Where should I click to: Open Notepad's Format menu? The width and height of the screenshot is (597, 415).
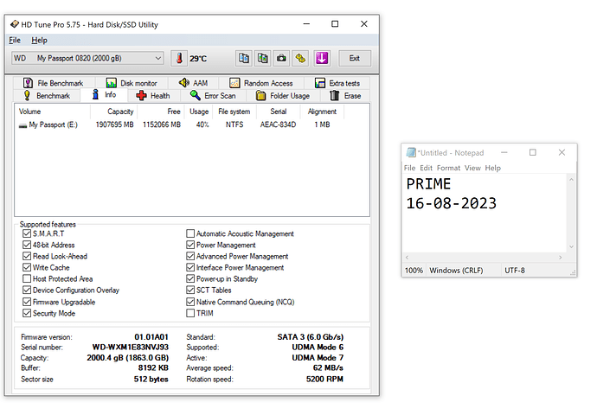[x=448, y=168]
